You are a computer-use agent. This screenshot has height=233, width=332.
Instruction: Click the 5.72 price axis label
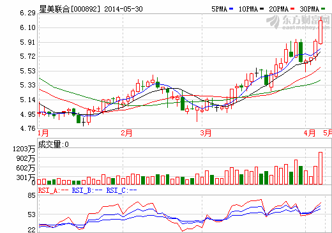point(27,56)
